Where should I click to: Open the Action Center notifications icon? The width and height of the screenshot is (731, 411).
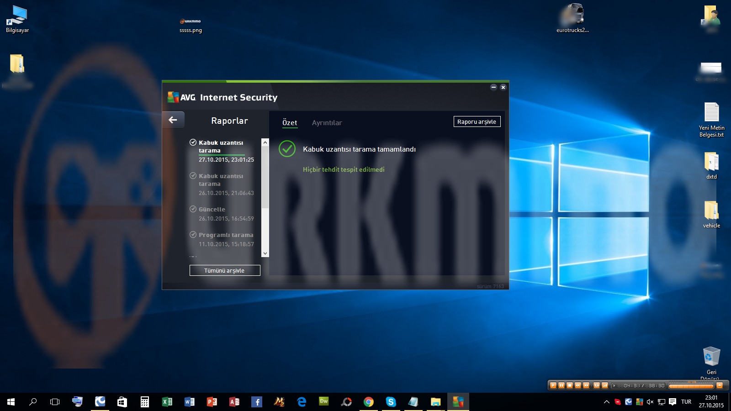pyautogui.click(x=672, y=402)
